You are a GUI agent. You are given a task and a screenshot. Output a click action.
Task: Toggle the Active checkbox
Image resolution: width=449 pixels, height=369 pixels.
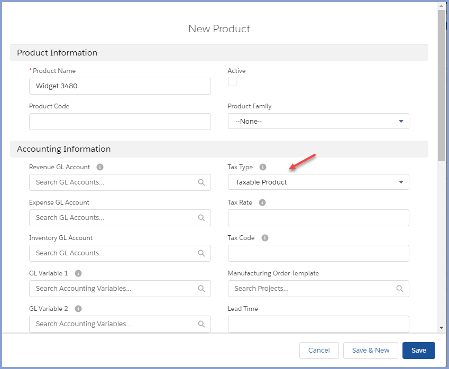pyautogui.click(x=232, y=82)
